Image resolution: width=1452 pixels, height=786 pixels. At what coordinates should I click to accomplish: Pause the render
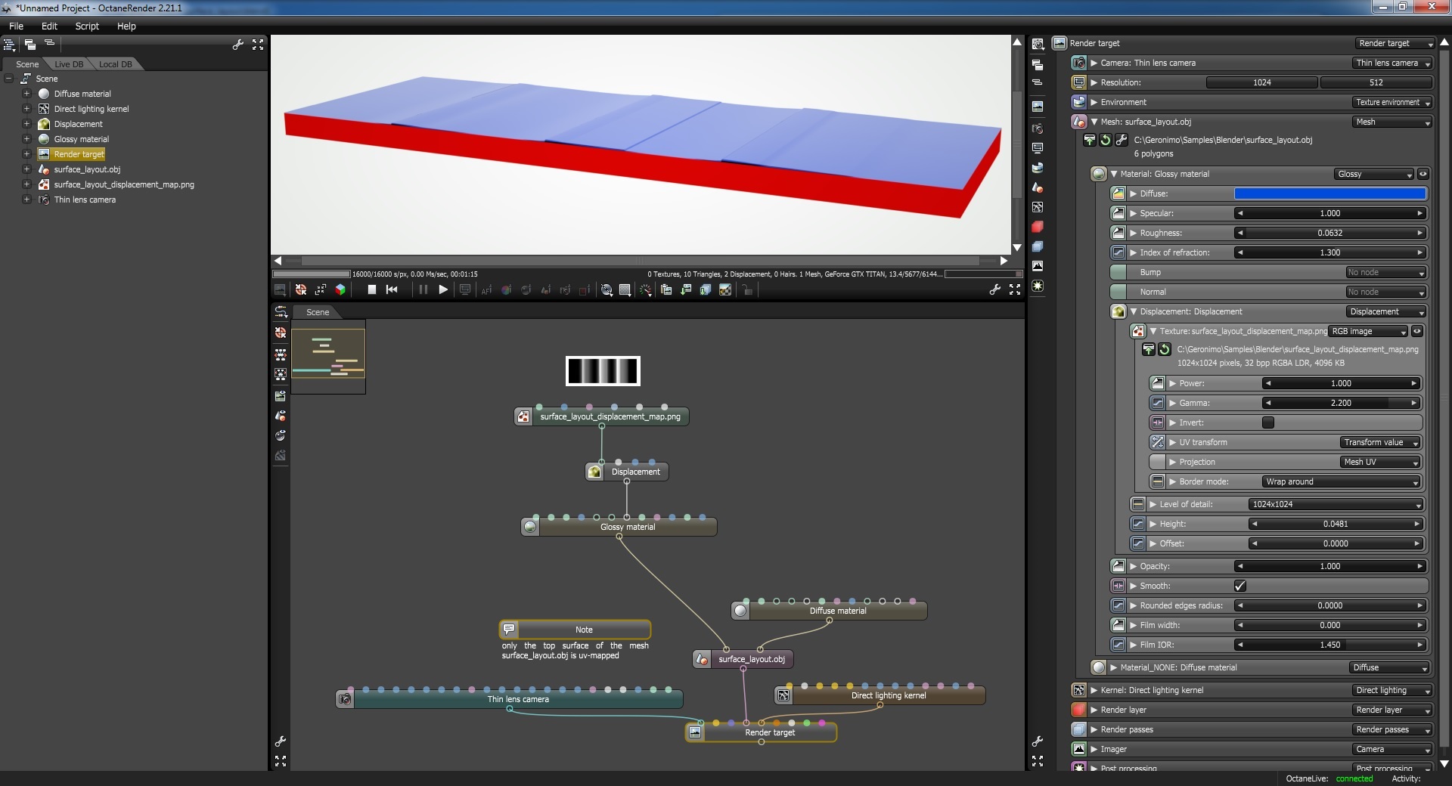click(423, 289)
